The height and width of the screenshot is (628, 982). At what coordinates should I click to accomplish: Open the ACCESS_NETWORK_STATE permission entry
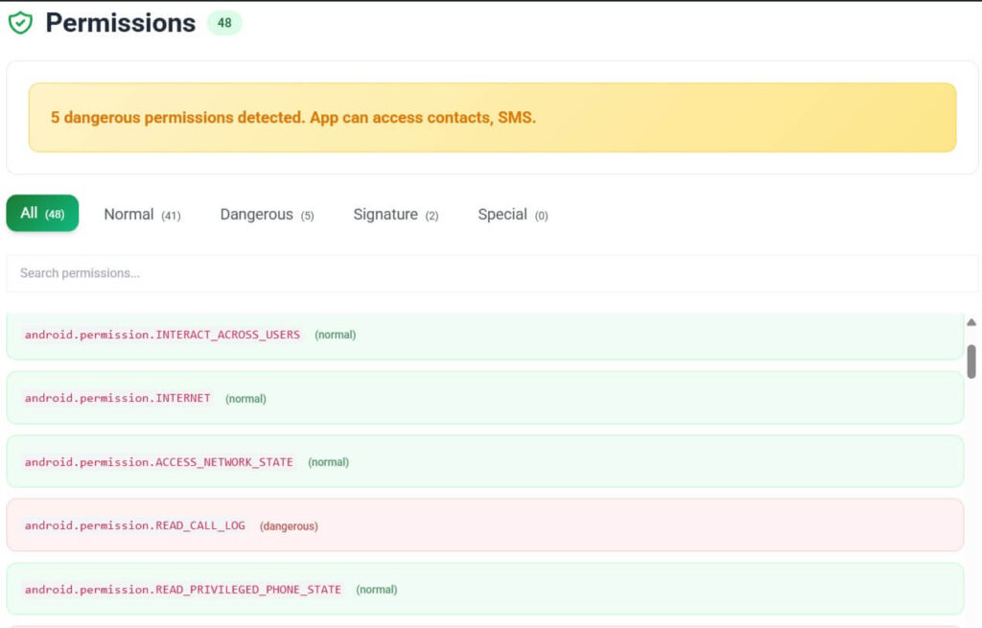pos(479,461)
